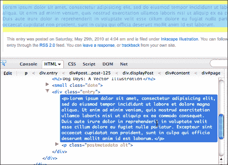Click the div class="entry" tag text
The height and width of the screenshot is (165, 228).
point(76,92)
